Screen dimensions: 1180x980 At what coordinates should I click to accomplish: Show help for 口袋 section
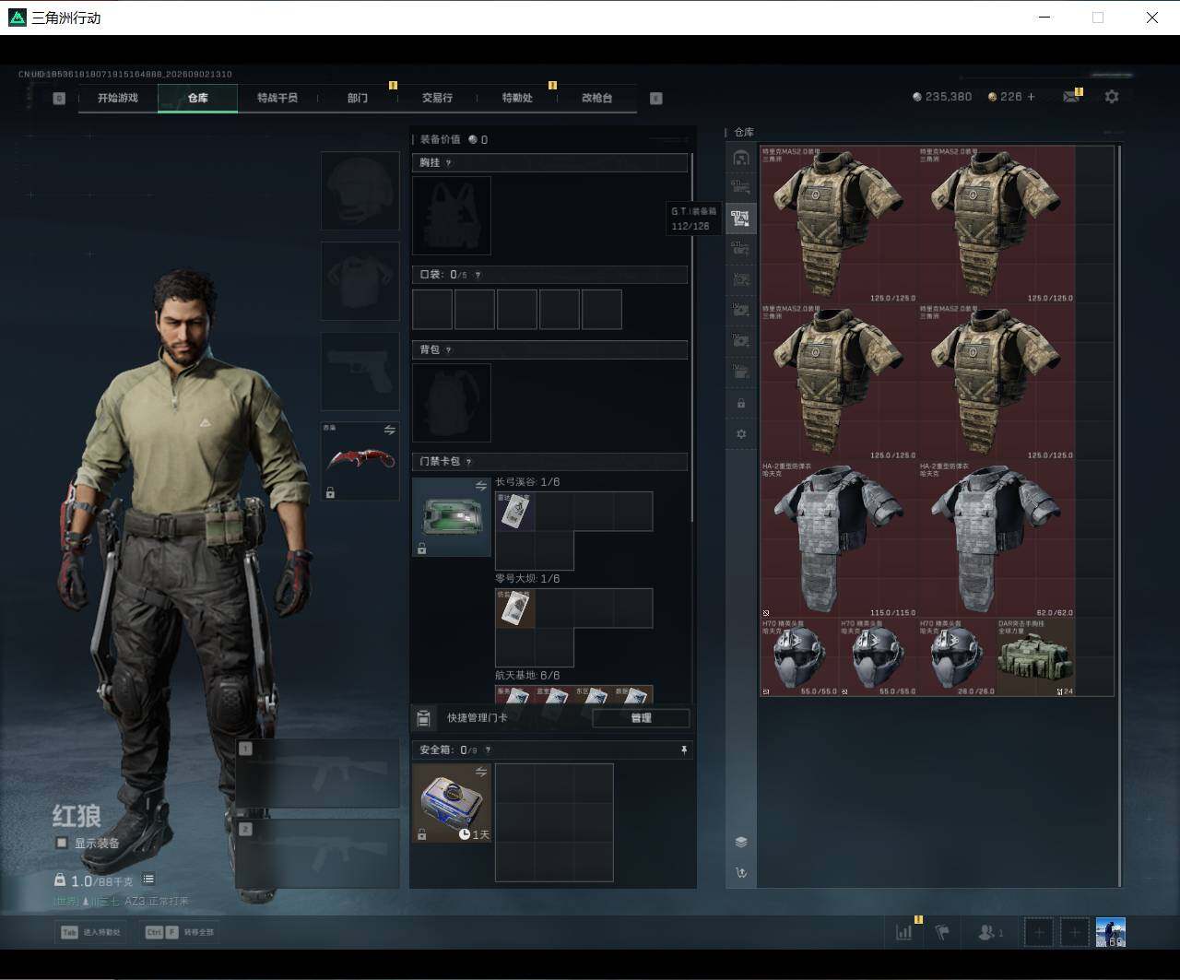click(477, 275)
